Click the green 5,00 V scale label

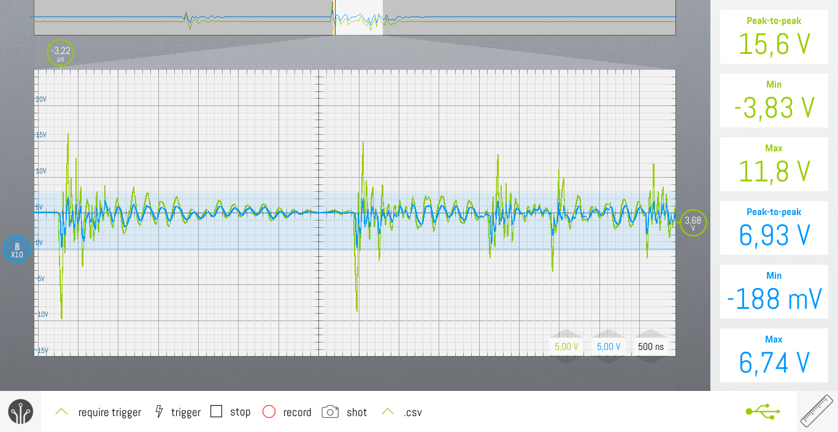pyautogui.click(x=566, y=347)
